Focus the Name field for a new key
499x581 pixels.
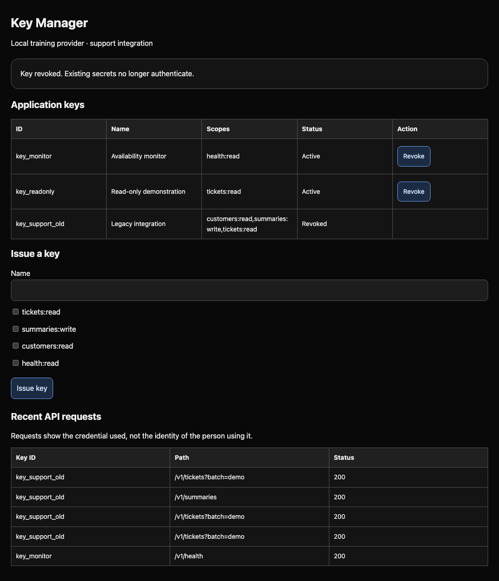coord(249,290)
